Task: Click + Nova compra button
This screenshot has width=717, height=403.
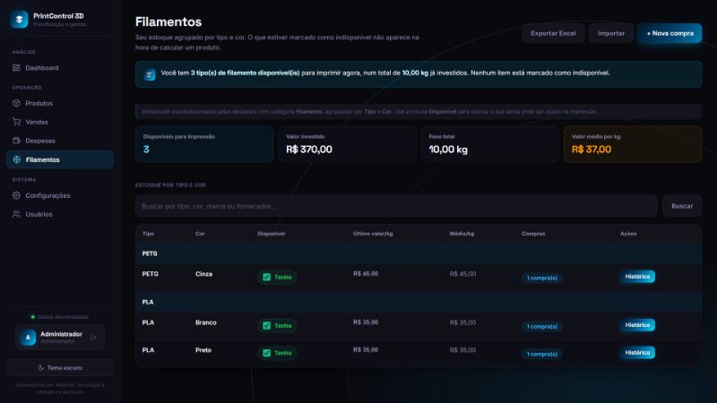Action: 669,33
